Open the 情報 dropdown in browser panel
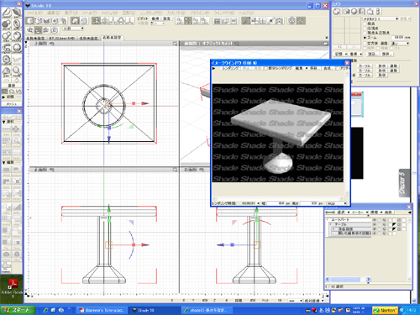 click(x=376, y=213)
